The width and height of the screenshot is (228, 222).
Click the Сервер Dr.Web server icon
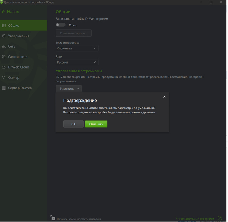coord(4,88)
